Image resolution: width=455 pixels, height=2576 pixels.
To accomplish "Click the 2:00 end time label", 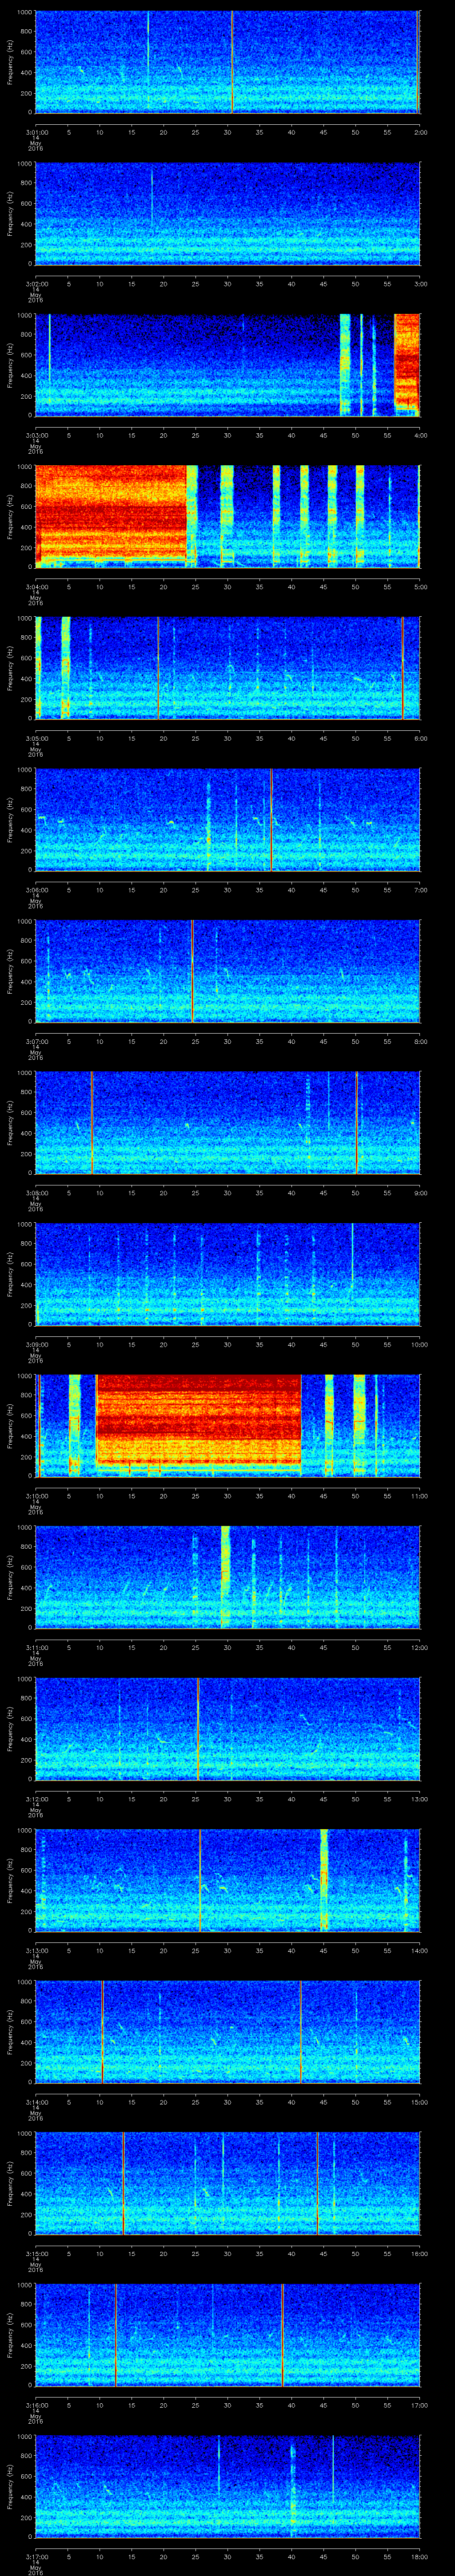I will click(420, 131).
